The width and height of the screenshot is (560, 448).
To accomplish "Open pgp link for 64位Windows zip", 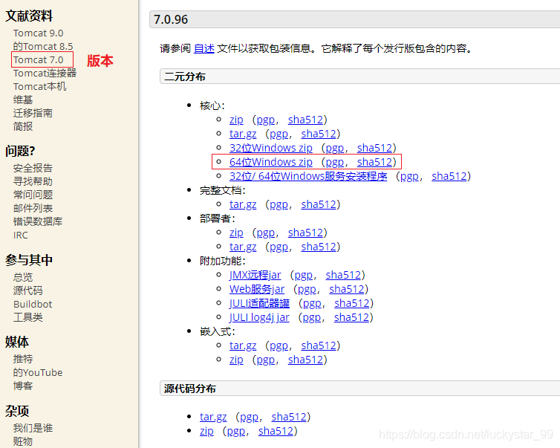I will click(x=335, y=162).
